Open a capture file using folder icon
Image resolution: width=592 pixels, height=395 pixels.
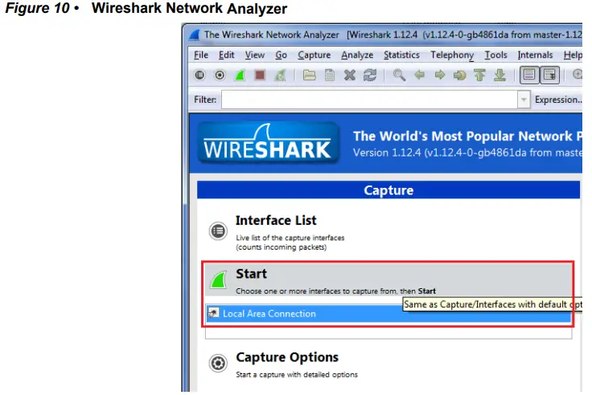coord(309,75)
